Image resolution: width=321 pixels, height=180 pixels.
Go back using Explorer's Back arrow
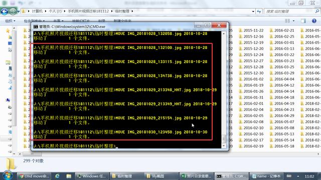(x=5, y=11)
